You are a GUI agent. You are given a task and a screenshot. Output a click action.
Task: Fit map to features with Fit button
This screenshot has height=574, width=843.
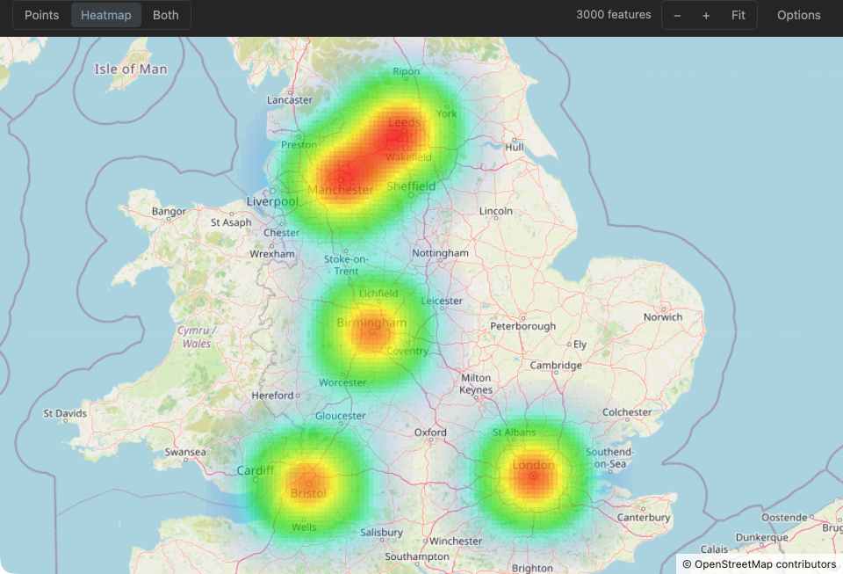pyautogui.click(x=739, y=15)
